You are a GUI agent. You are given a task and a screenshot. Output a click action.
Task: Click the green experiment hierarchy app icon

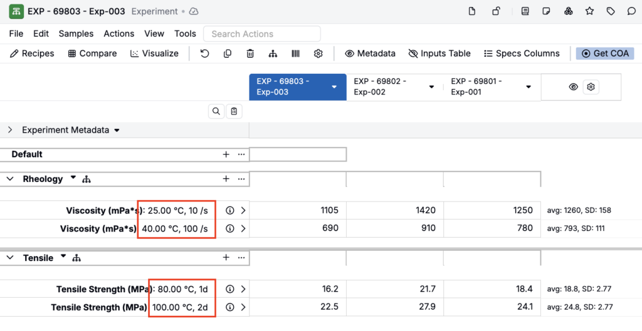tap(17, 11)
